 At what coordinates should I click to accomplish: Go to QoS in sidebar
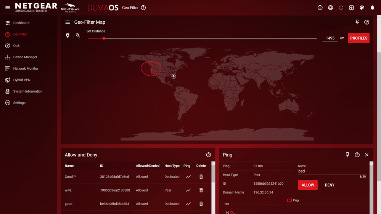pyautogui.click(x=16, y=46)
